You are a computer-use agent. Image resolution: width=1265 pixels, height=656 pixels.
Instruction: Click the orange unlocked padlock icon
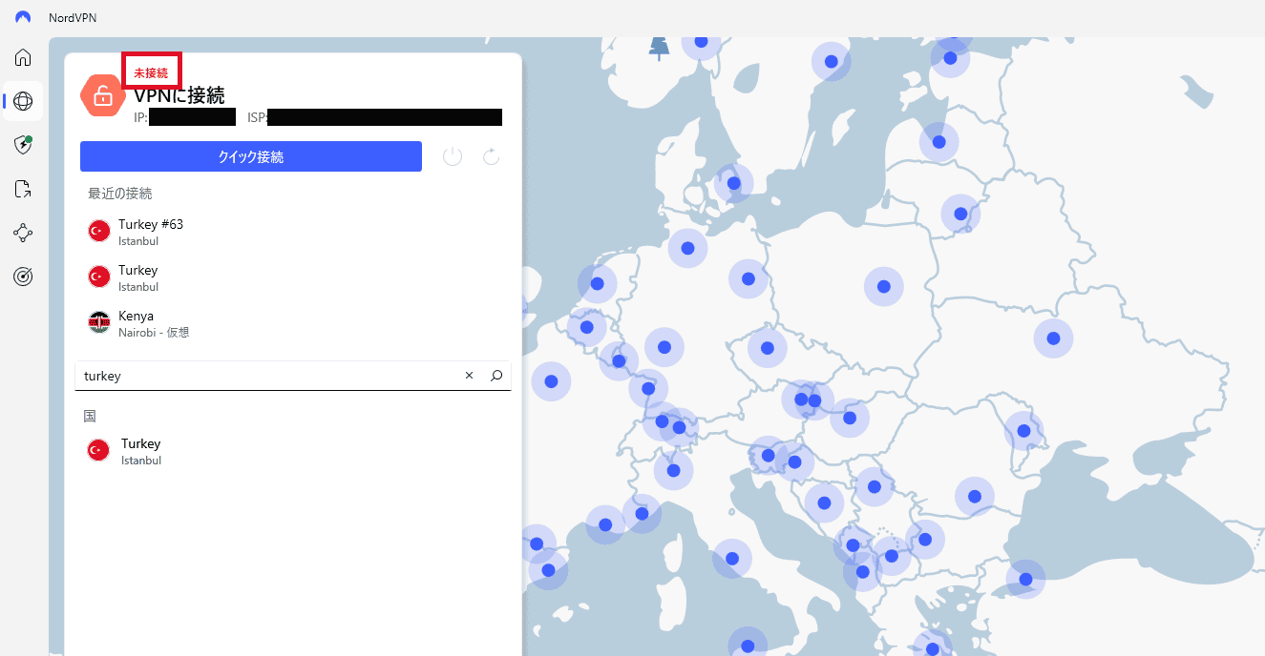(x=102, y=95)
